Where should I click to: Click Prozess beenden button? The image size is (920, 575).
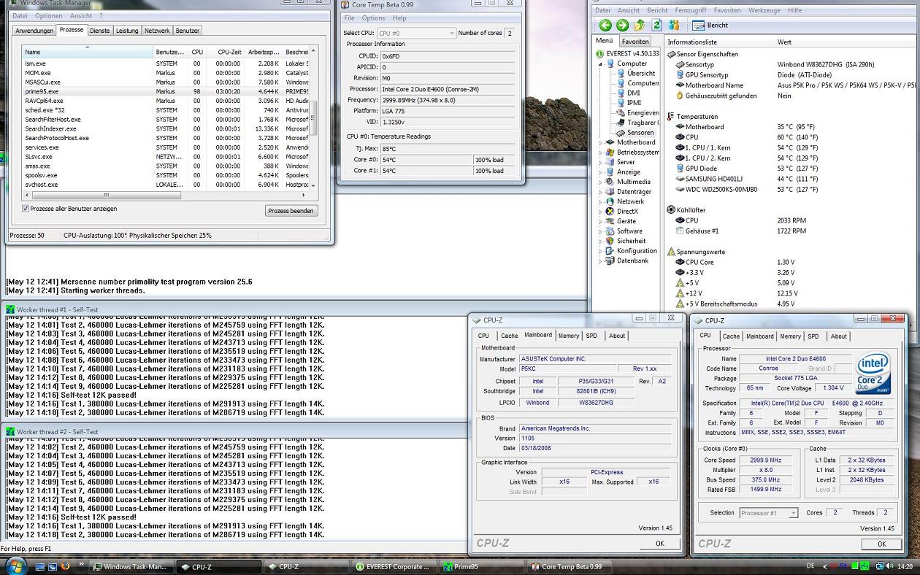pyautogui.click(x=291, y=211)
